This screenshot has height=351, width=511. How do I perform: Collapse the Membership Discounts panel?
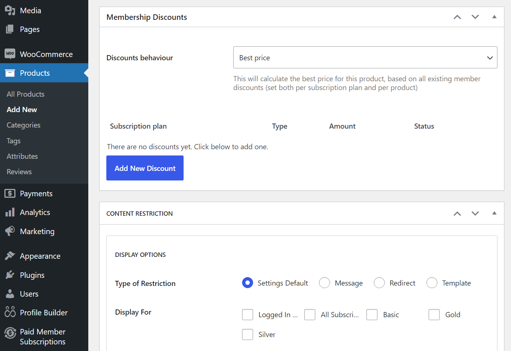[x=494, y=17]
